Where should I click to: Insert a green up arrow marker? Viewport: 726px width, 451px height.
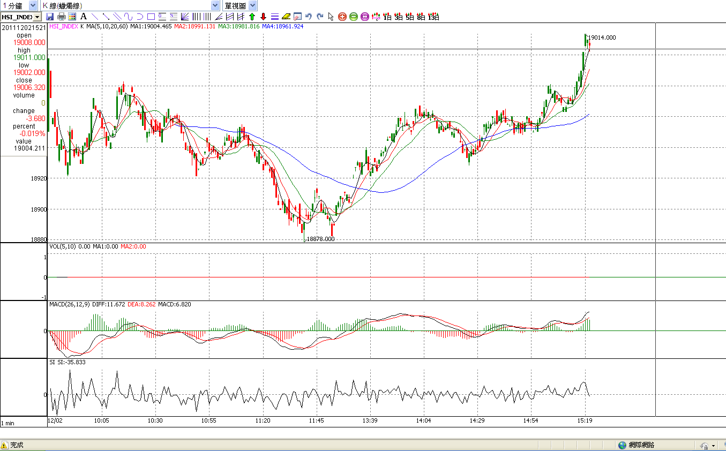point(252,17)
